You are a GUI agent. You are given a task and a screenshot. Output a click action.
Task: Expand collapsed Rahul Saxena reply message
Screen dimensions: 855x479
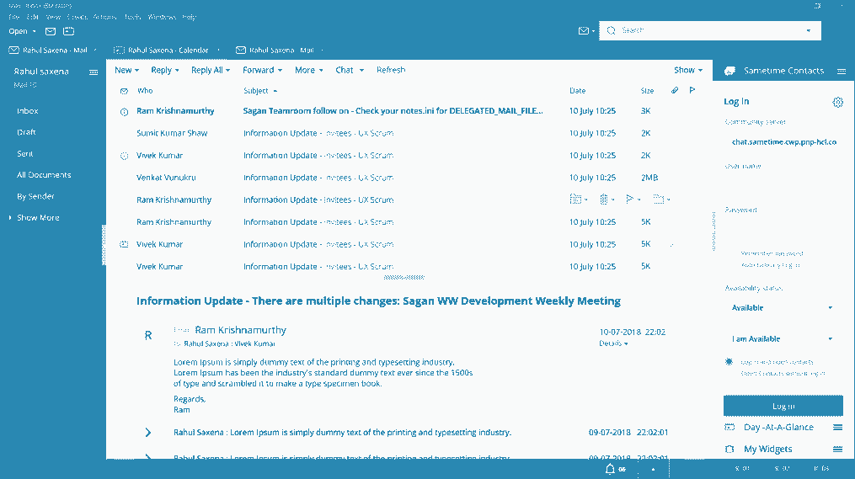(148, 433)
